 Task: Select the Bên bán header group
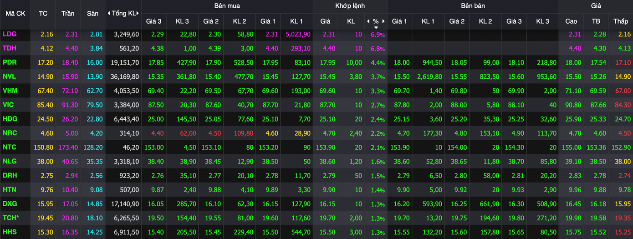(473, 6)
